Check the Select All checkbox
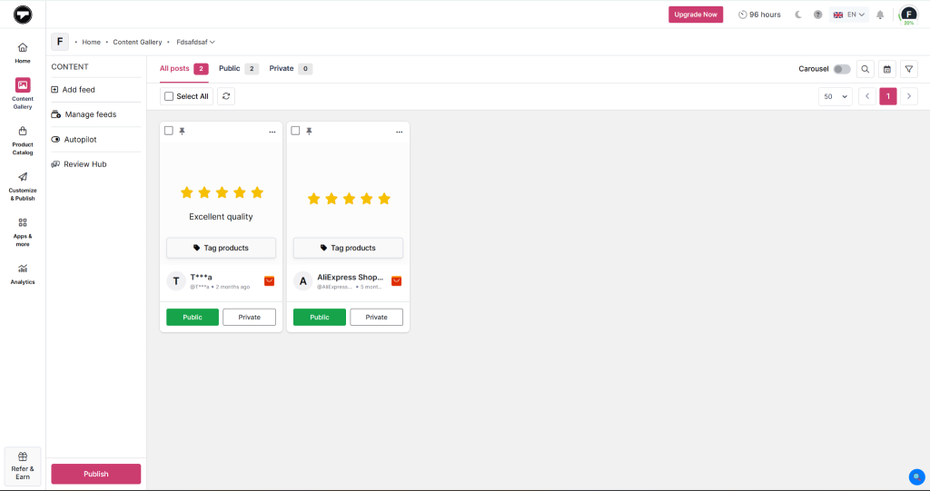Screen dimensions: 930x491 169,96
